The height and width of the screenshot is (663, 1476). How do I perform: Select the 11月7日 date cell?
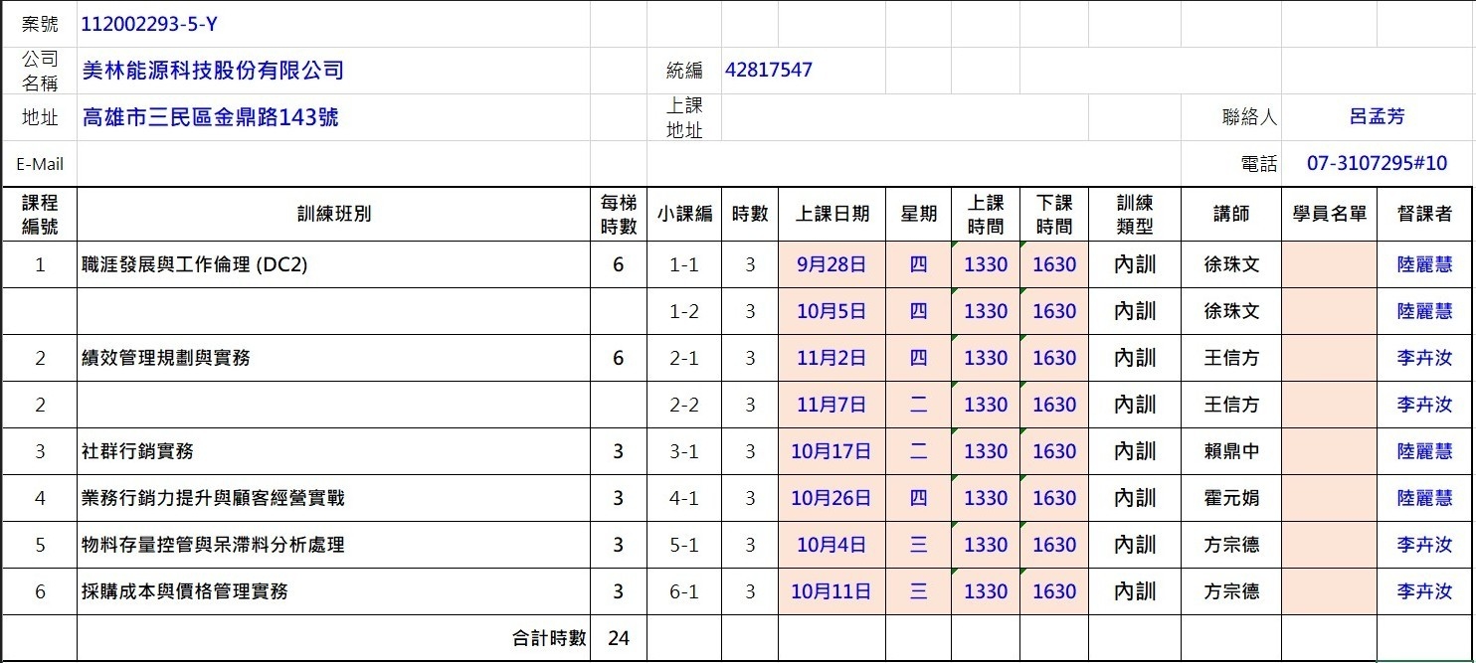[x=831, y=405]
